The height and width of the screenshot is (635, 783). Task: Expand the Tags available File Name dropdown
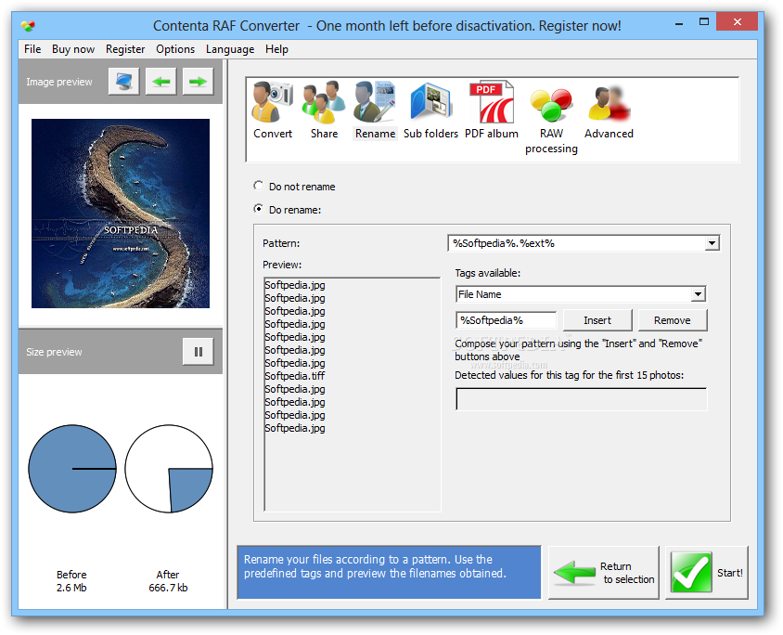(x=698, y=294)
